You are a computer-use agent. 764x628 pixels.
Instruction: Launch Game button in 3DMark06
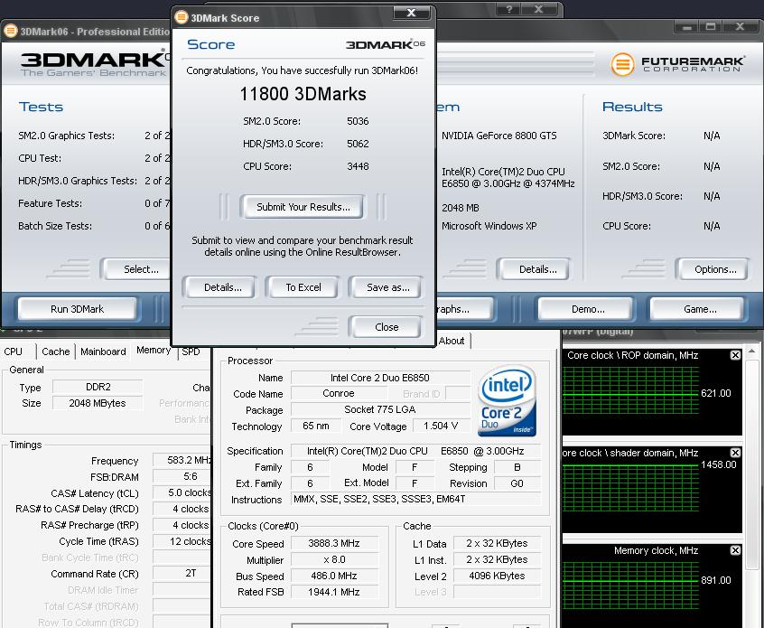[x=698, y=309]
